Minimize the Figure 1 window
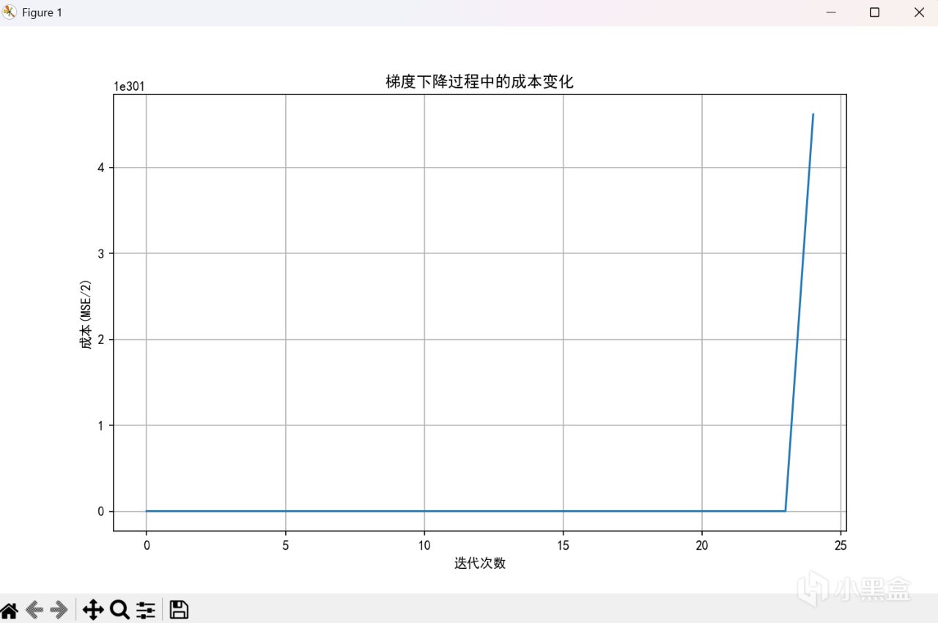 (x=831, y=12)
